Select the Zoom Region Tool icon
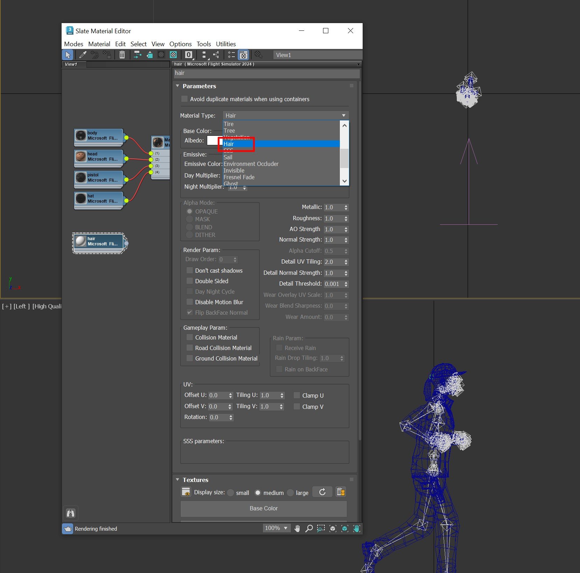This screenshot has width=580, height=573. [x=321, y=529]
